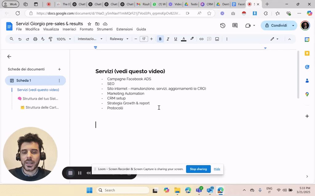The height and width of the screenshot is (196, 315).
Task: Star the document Servizi Giorgio
Action: coord(90,24)
